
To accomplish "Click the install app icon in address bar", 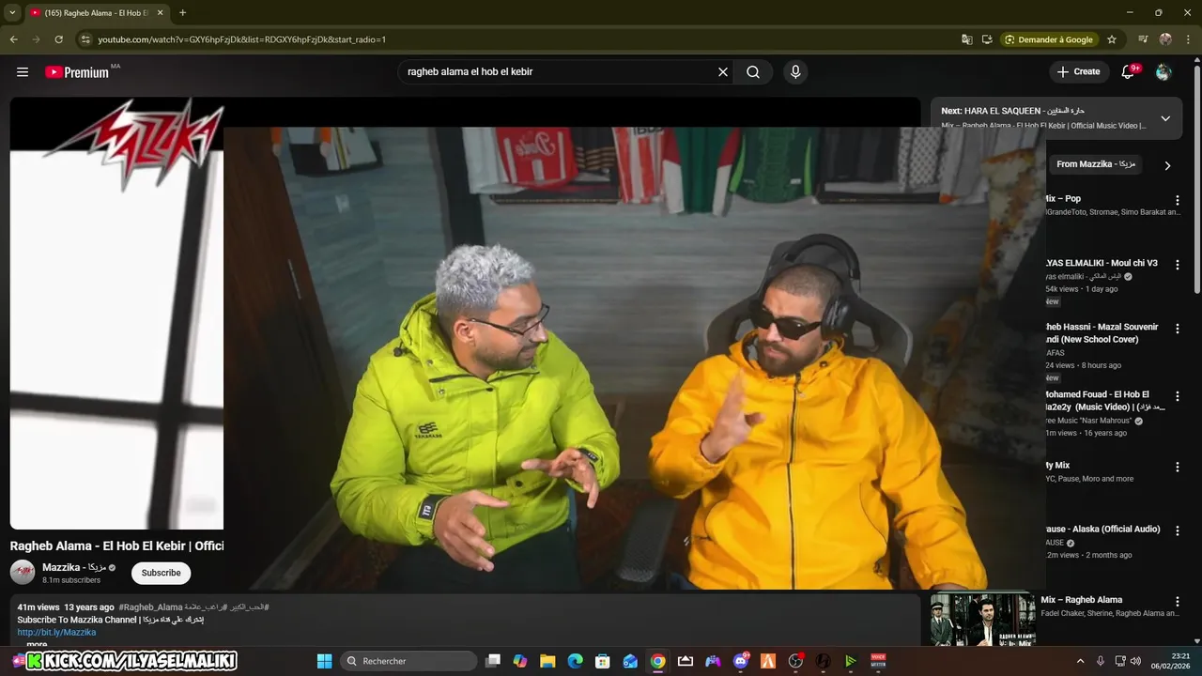I will pyautogui.click(x=987, y=39).
